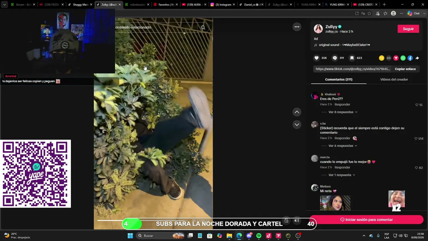428x241 pixels.
Task: Expand 6 replies under s.bx's comment
Action: 343,146
